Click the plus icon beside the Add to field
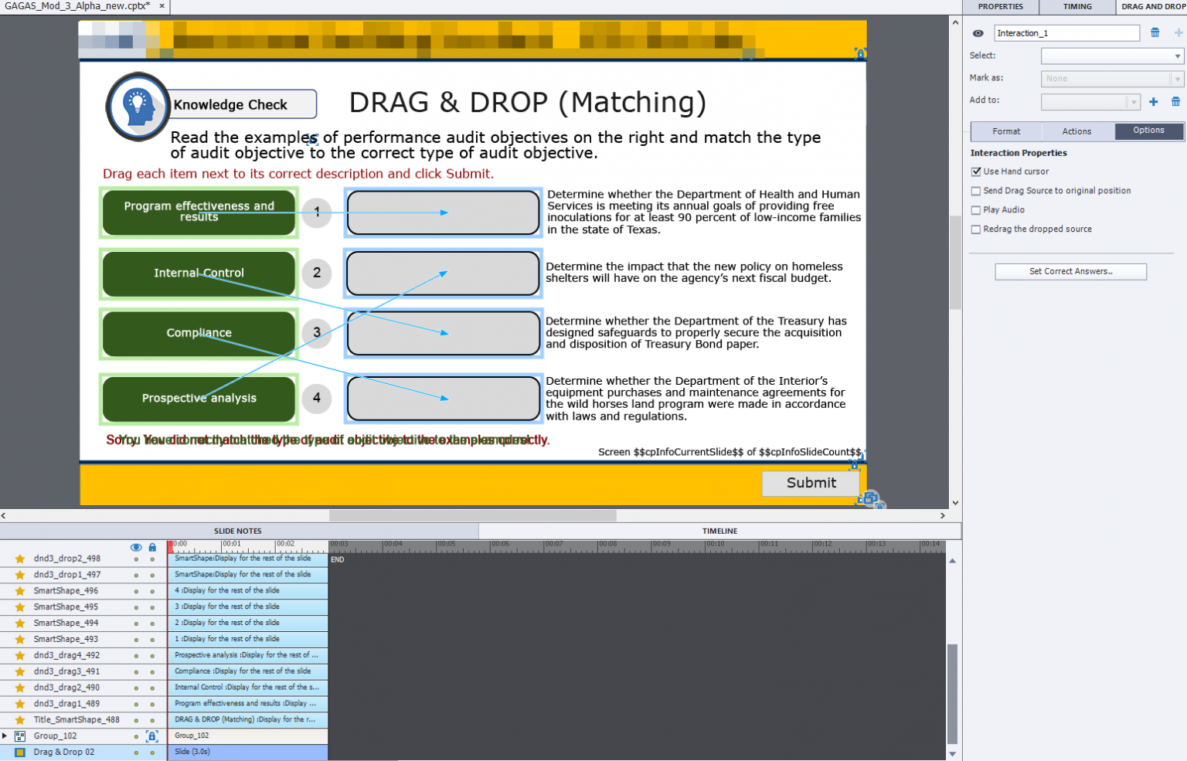 (x=1154, y=101)
